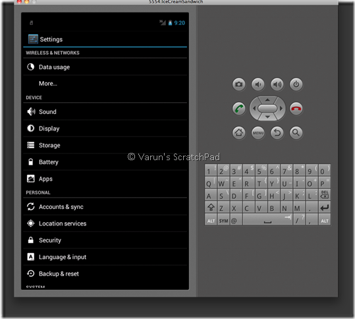Click the emulator Home button

coord(239,132)
